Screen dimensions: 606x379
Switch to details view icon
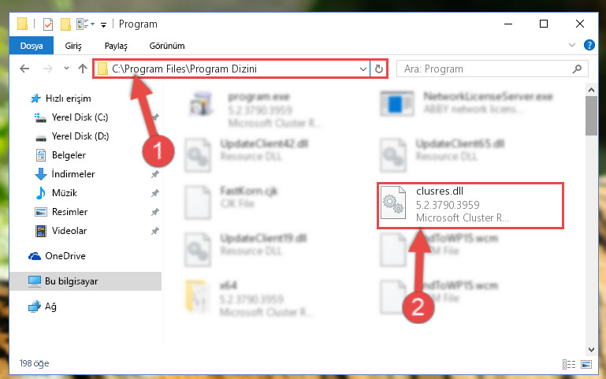[x=569, y=364]
